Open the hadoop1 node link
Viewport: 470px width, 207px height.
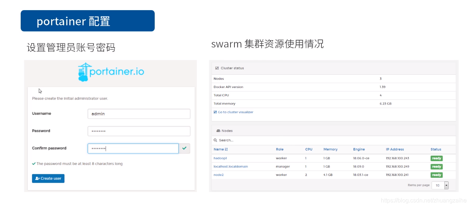point(220,158)
